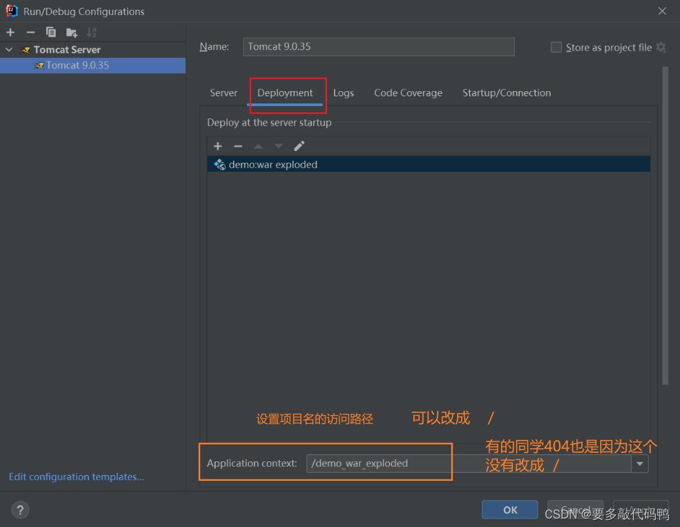This screenshot has height=527, width=680.
Task: Open the Startup/Connection tab
Action: [506, 93]
